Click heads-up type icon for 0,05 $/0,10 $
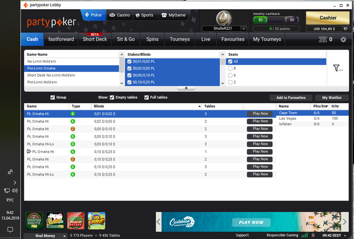This screenshot has height=239, width=354. [x=73, y=129]
